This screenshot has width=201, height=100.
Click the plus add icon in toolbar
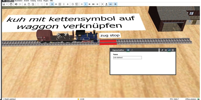click(x=68, y=4)
